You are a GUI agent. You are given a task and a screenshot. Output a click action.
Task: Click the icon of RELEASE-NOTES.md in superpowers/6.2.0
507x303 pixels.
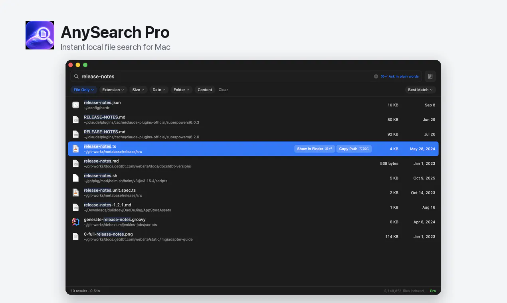75,134
